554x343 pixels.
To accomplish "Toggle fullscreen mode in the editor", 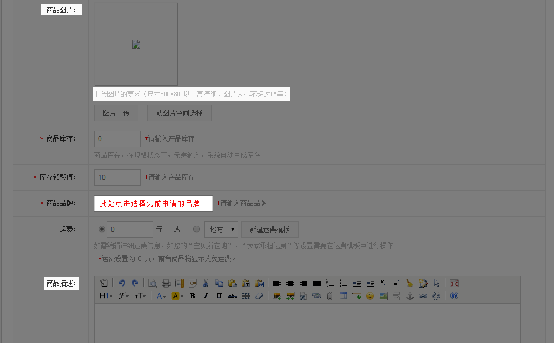I will [454, 283].
